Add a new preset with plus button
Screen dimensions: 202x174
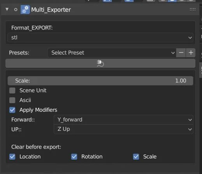(191, 53)
